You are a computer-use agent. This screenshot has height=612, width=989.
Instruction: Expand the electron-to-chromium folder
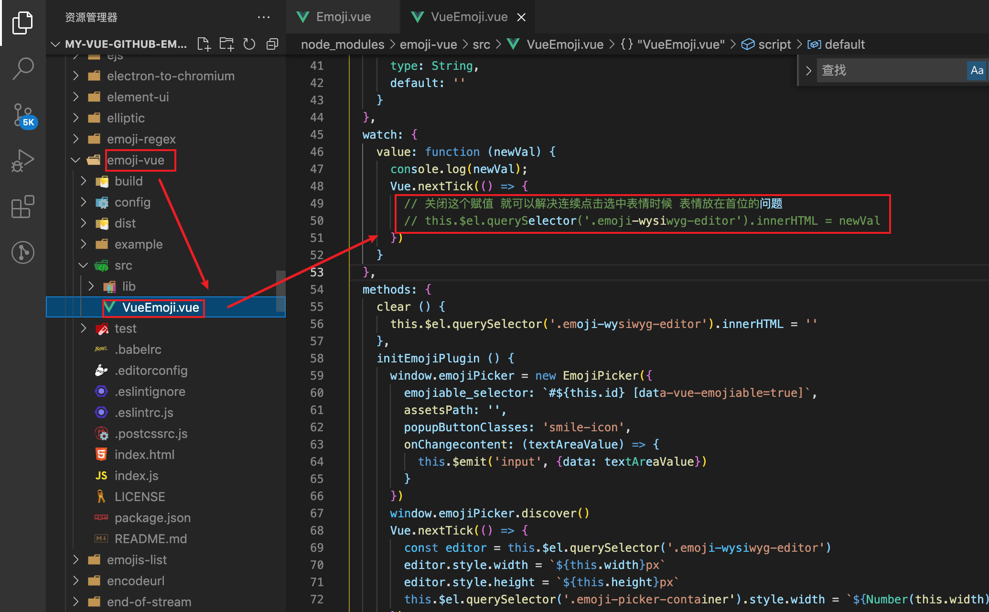click(166, 76)
